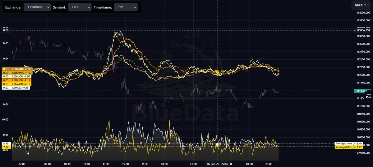The image size is (373, 167).
Task: Click the yellow marker on the crosshair line
Action: point(218,73)
